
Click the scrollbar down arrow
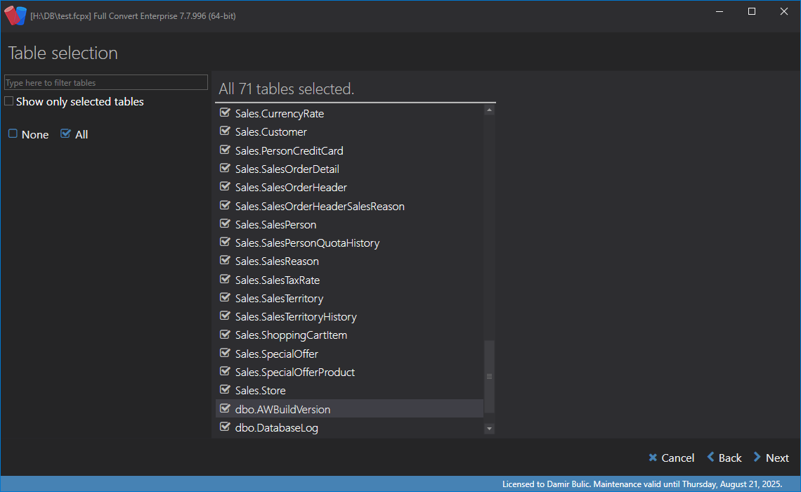tap(489, 428)
